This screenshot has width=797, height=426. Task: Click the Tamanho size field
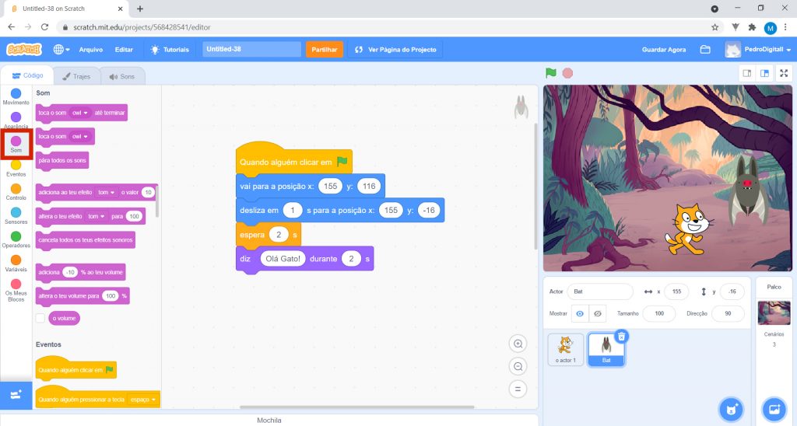coord(659,313)
